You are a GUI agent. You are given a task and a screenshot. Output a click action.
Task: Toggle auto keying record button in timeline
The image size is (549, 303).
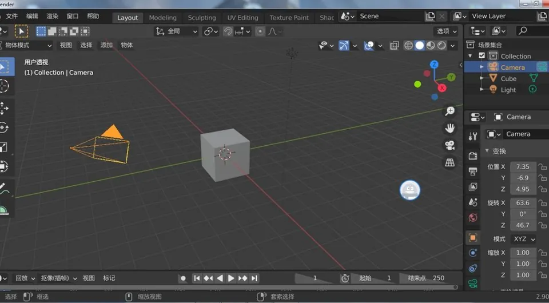pos(183,278)
